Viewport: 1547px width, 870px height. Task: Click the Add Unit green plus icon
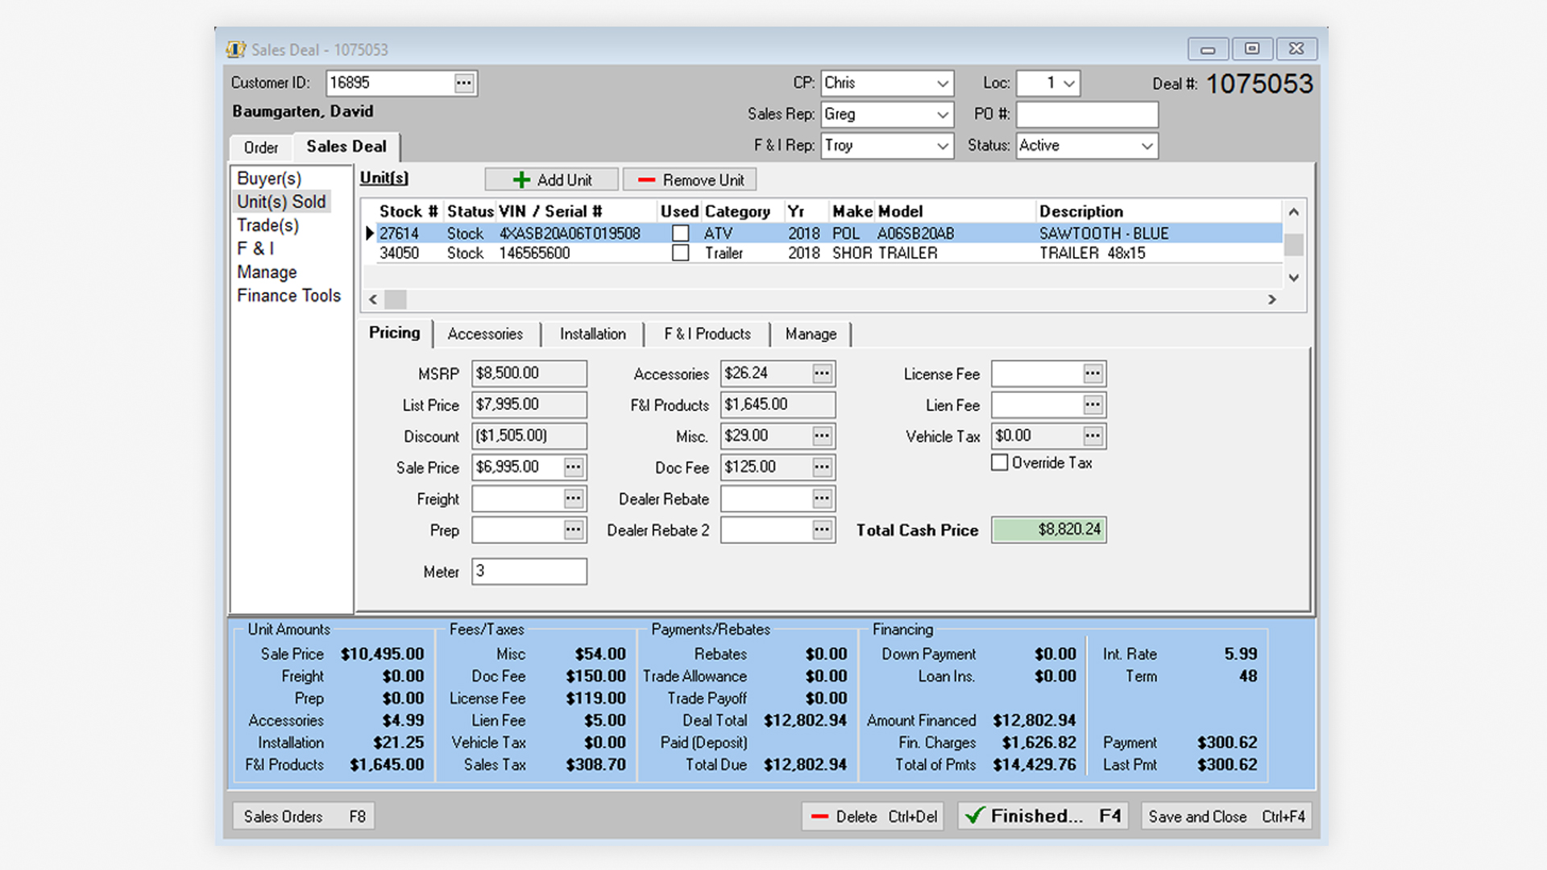pos(521,179)
